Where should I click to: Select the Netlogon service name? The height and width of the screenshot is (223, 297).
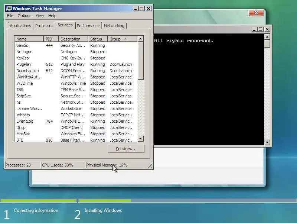pos(24,52)
